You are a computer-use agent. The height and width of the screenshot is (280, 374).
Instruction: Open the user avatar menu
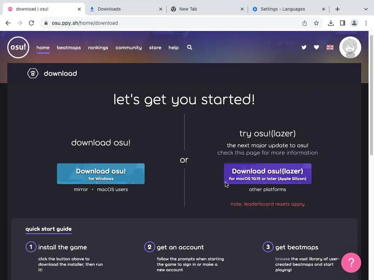(350, 47)
